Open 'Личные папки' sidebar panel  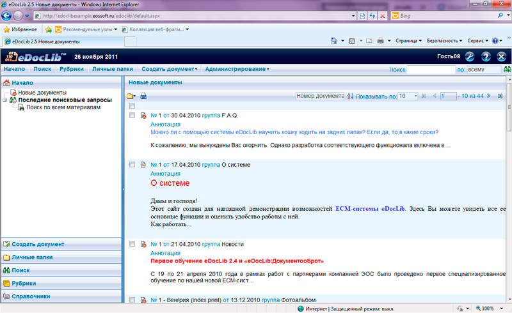pos(61,257)
